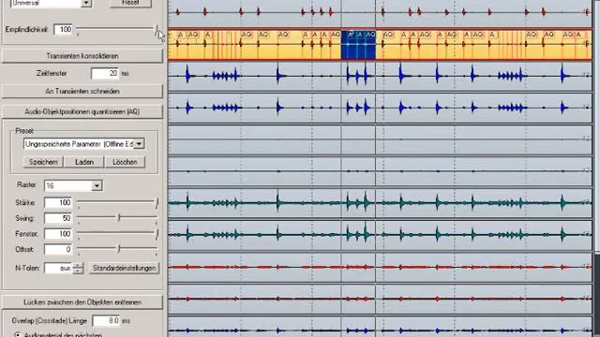Click the Offset slider handle

[119, 249]
